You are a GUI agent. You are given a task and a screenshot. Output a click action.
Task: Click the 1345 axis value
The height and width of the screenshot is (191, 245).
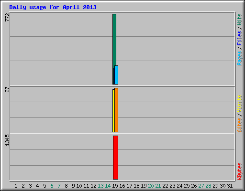(7, 140)
